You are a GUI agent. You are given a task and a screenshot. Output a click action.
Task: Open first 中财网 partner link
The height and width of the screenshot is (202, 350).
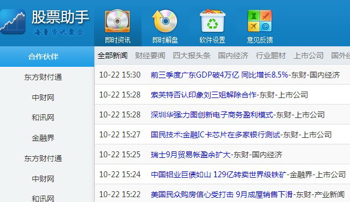tap(43, 97)
